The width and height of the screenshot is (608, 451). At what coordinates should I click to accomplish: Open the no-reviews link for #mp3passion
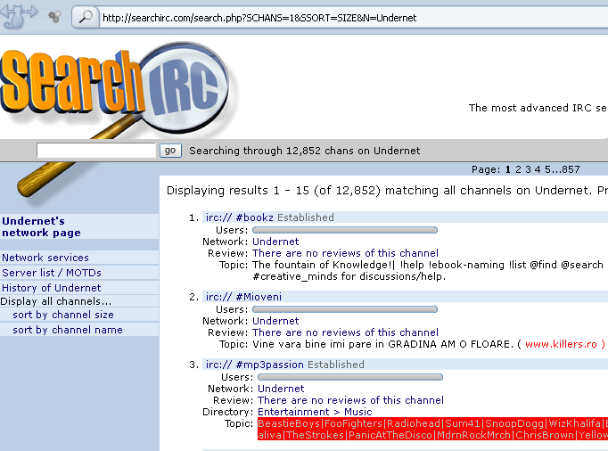[350, 400]
